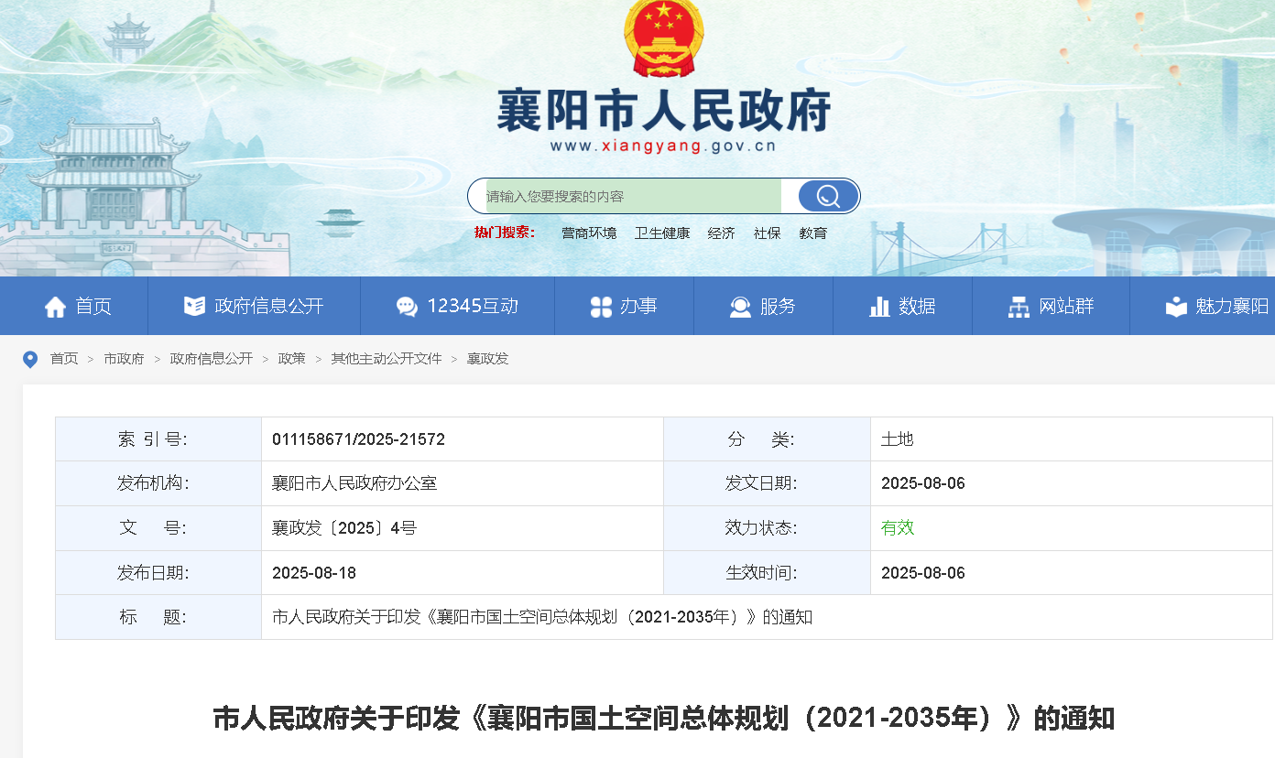Viewport: 1275px width, 758px height.
Task: Navigate to 其他主动公开文件 breadcrumb link
Action: pyautogui.click(x=387, y=359)
